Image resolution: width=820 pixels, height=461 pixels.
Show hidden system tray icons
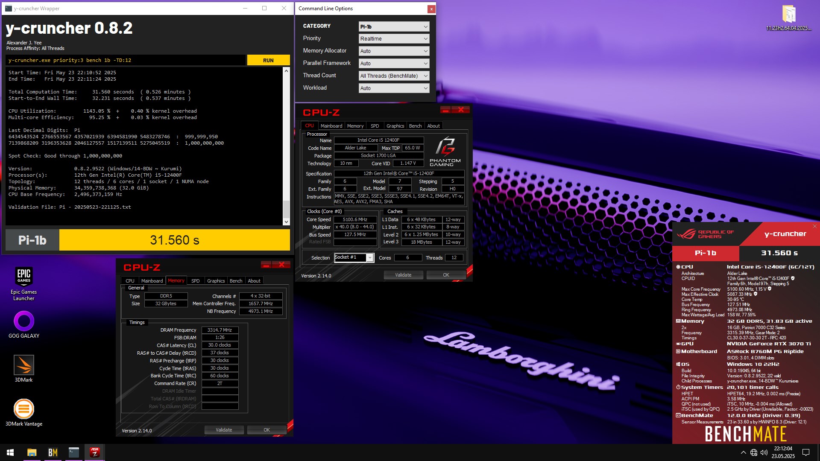pyautogui.click(x=744, y=452)
